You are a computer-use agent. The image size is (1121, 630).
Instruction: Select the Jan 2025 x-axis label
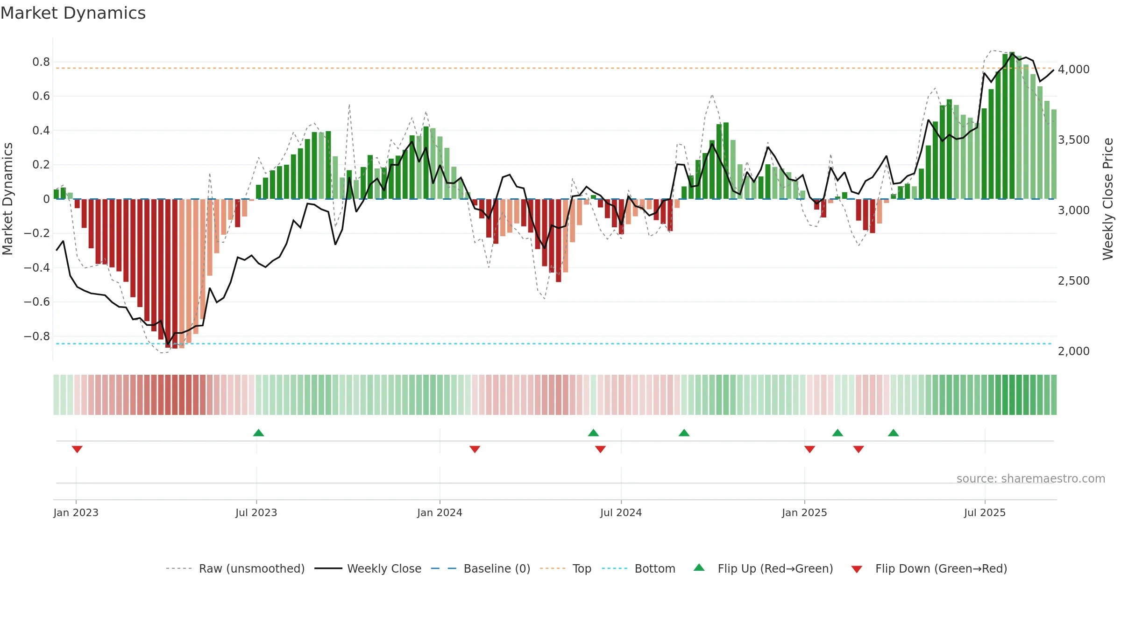coord(804,512)
